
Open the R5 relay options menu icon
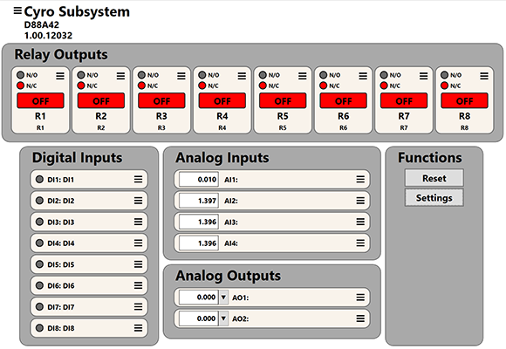(x=303, y=76)
